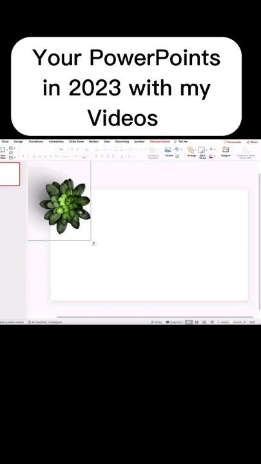Open the Recording tab
261x464 pixels.
tap(122, 142)
